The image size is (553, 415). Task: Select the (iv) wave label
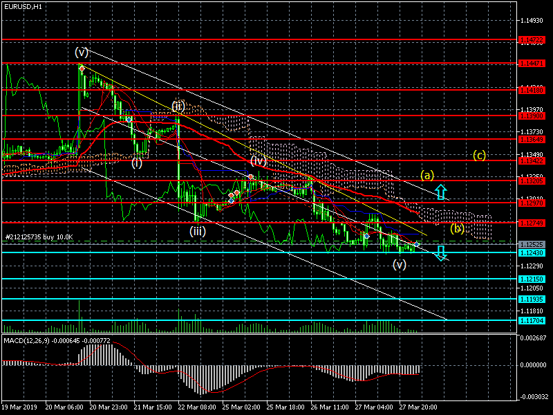point(259,161)
